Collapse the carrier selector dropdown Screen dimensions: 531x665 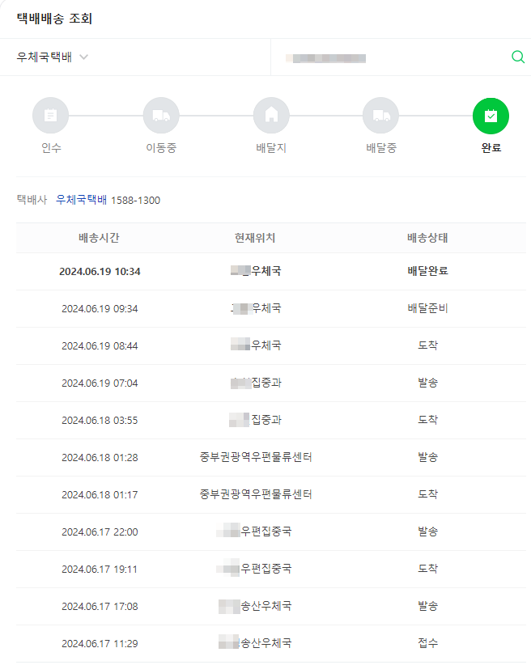pyautogui.click(x=84, y=57)
